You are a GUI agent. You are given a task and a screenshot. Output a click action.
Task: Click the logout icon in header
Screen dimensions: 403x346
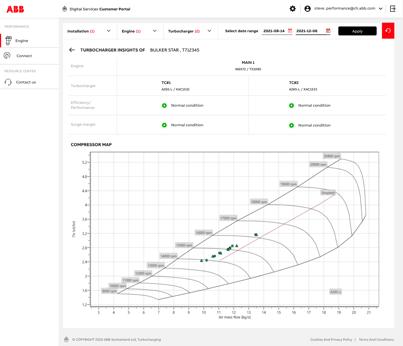pos(393,9)
